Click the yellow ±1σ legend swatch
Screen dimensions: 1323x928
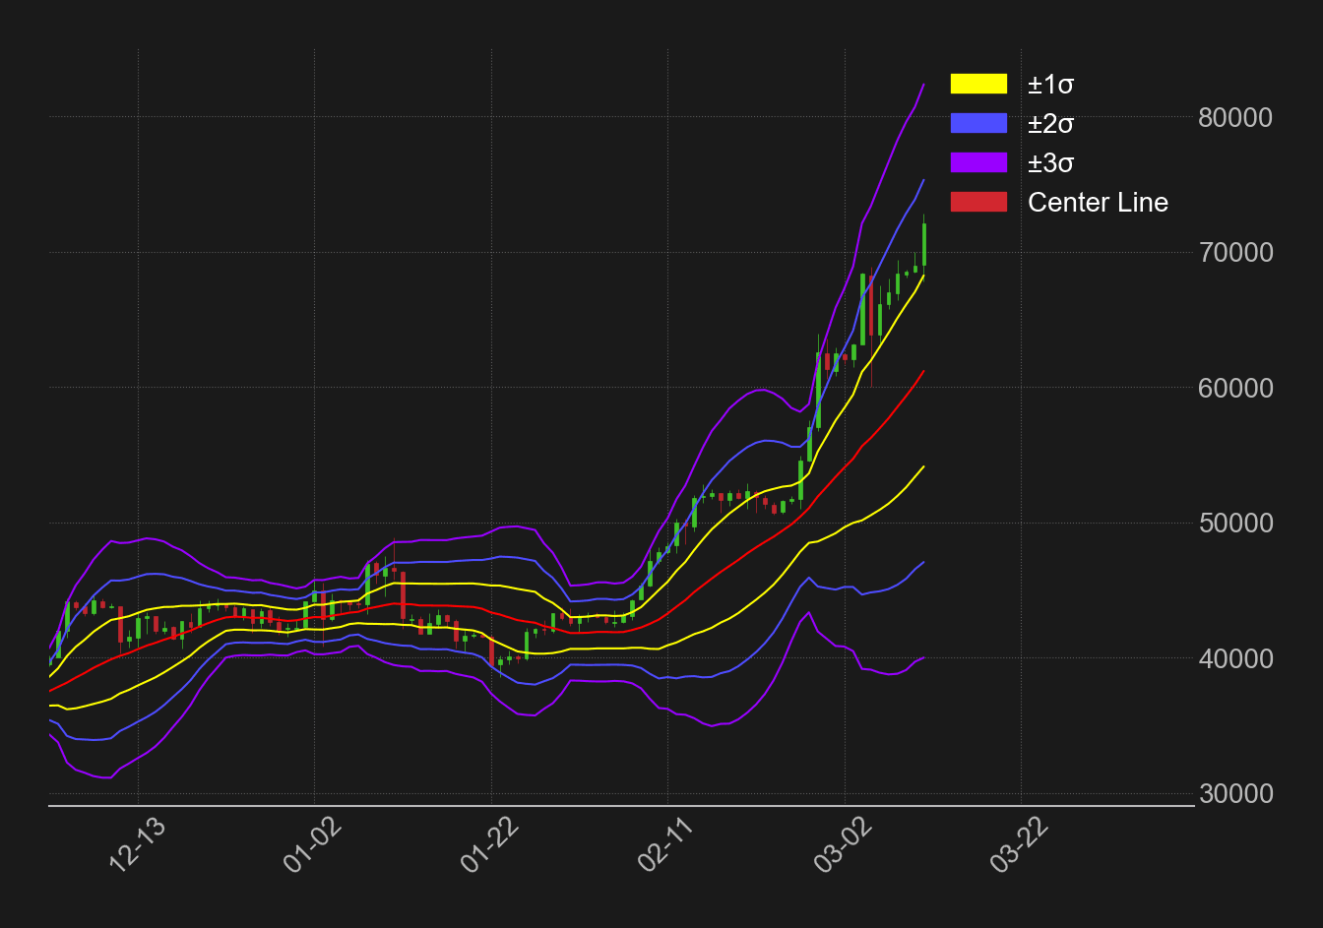pos(978,85)
